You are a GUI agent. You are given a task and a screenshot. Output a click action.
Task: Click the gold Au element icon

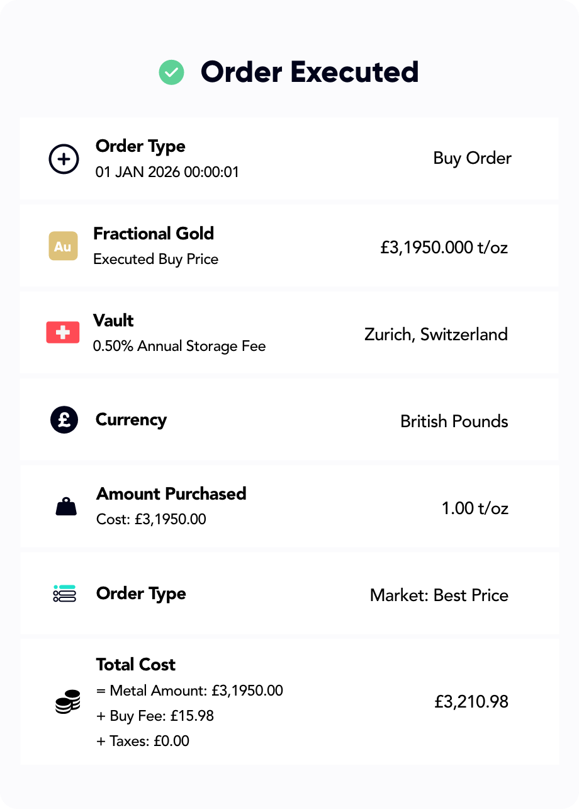(x=63, y=246)
